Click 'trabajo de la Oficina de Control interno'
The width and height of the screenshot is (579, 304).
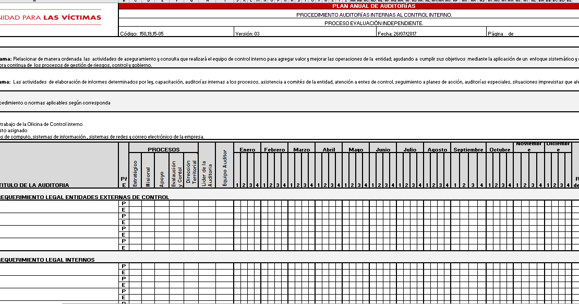(41, 124)
